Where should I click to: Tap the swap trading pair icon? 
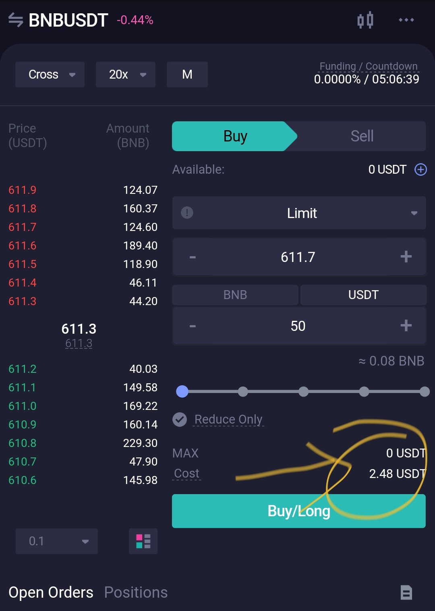coord(16,20)
